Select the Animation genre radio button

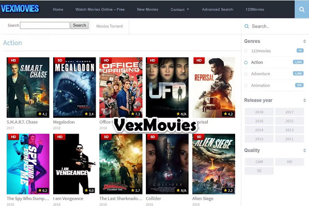246,85
